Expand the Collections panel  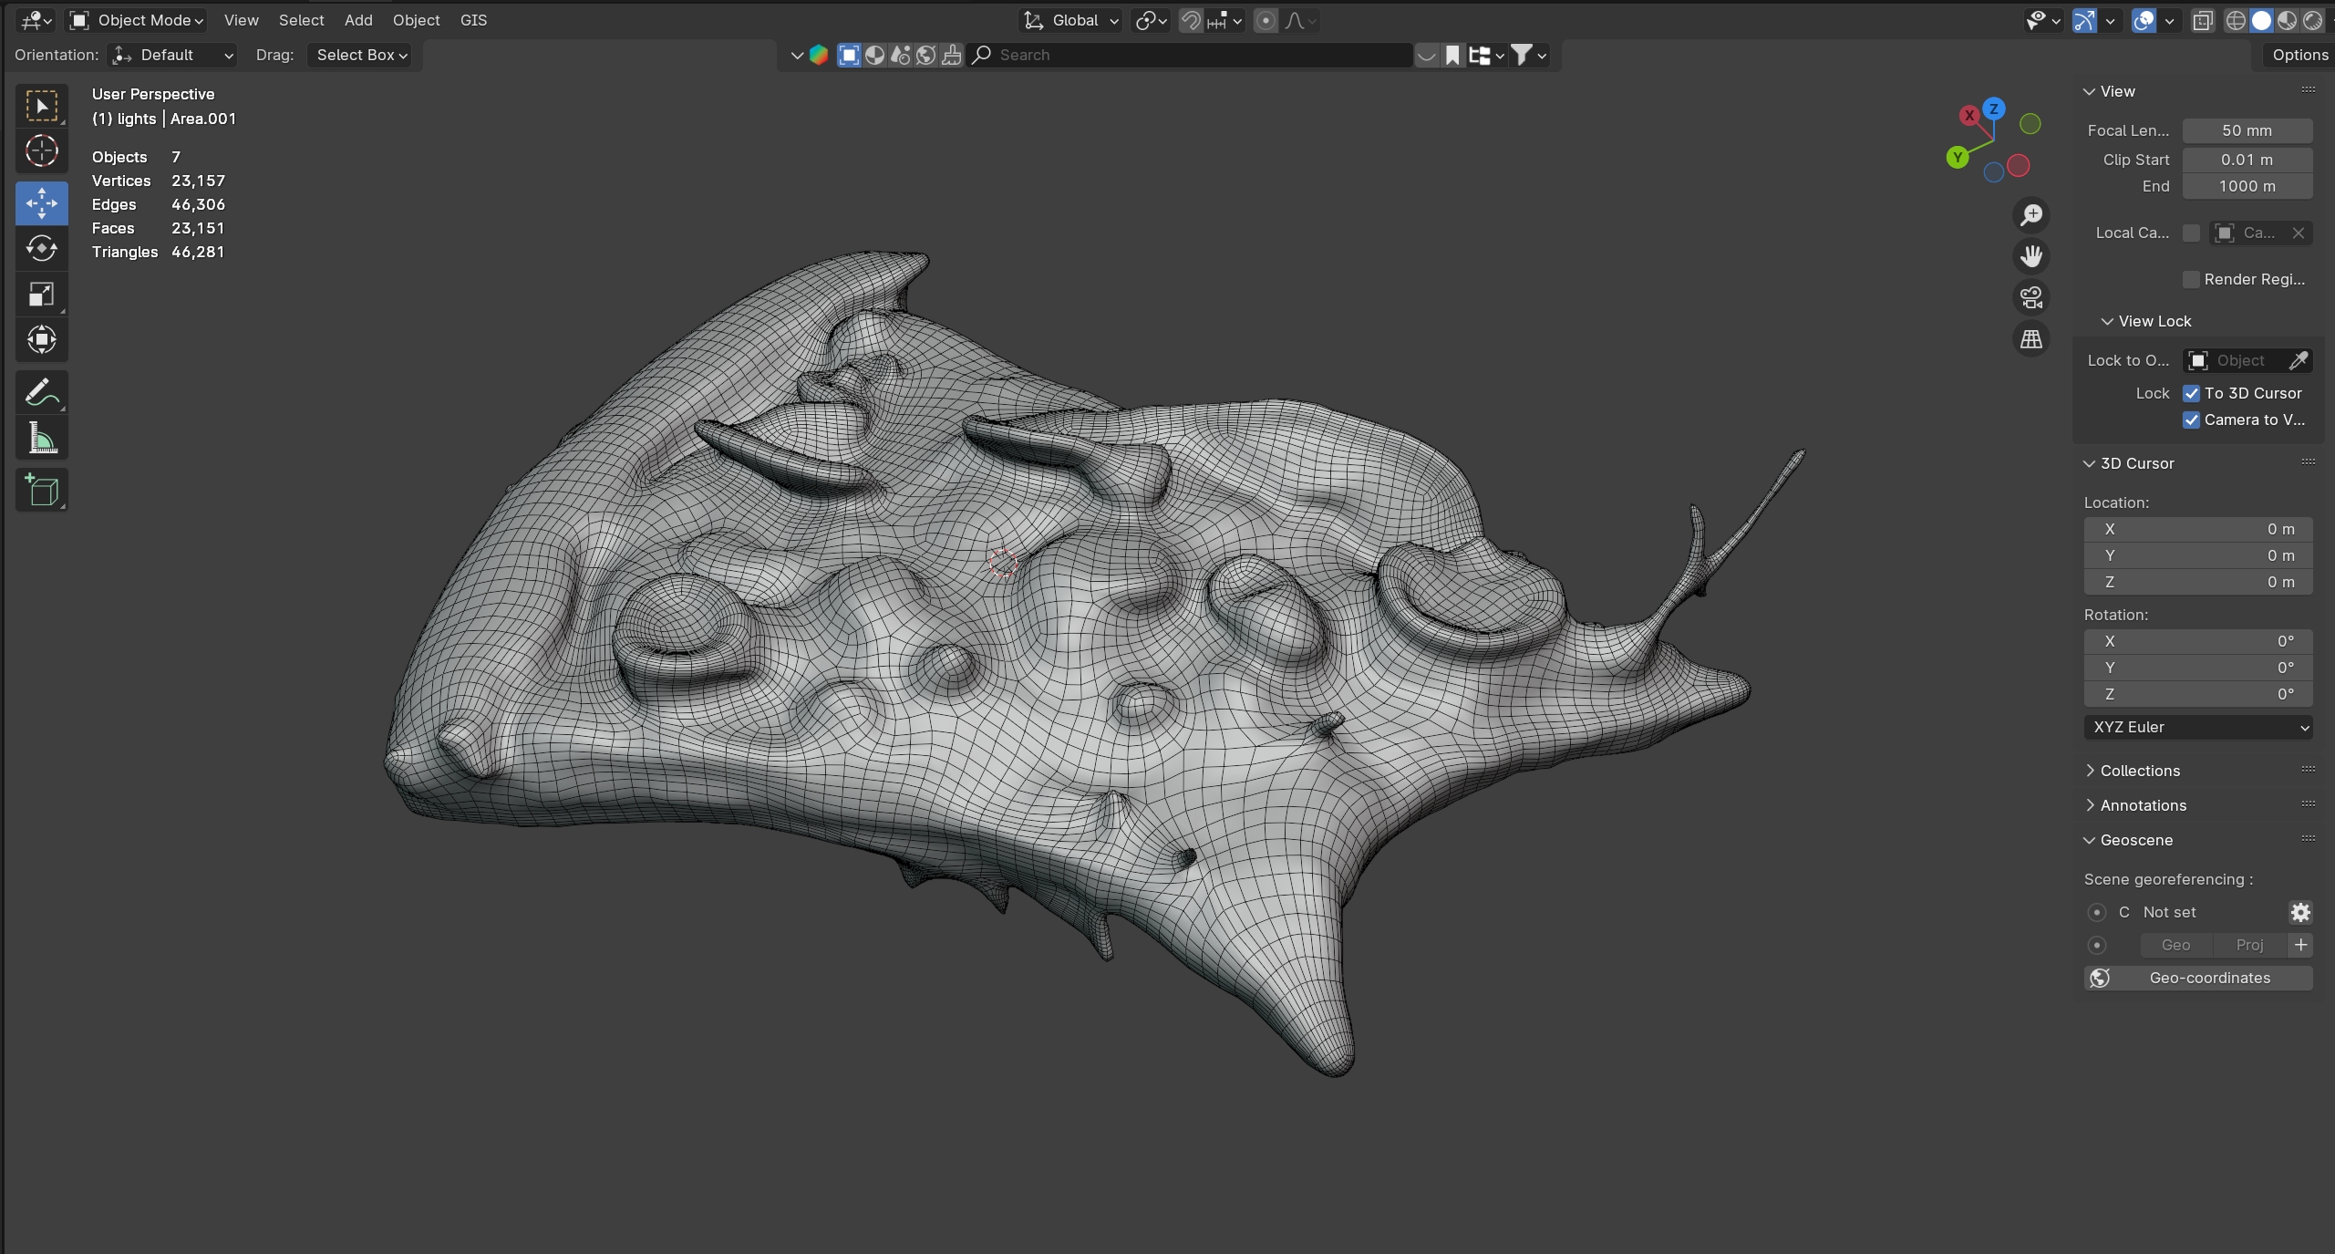pos(2139,771)
